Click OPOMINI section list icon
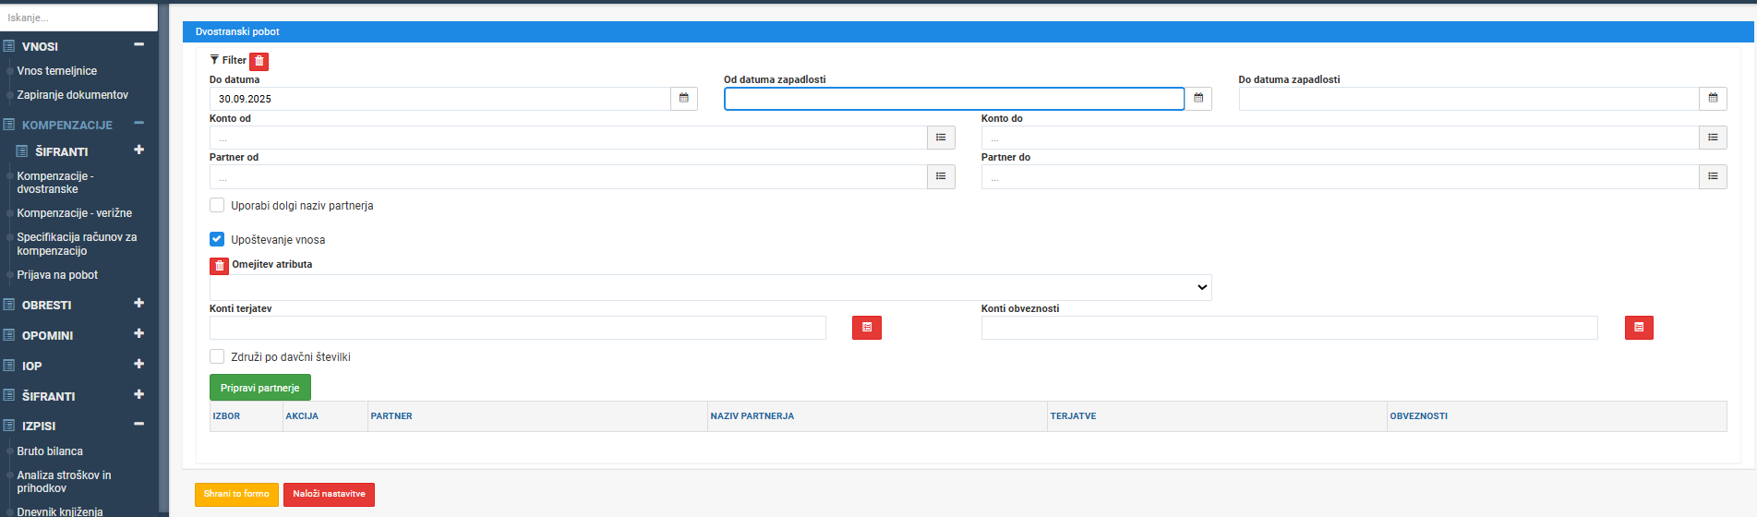1757x517 pixels. [8, 335]
